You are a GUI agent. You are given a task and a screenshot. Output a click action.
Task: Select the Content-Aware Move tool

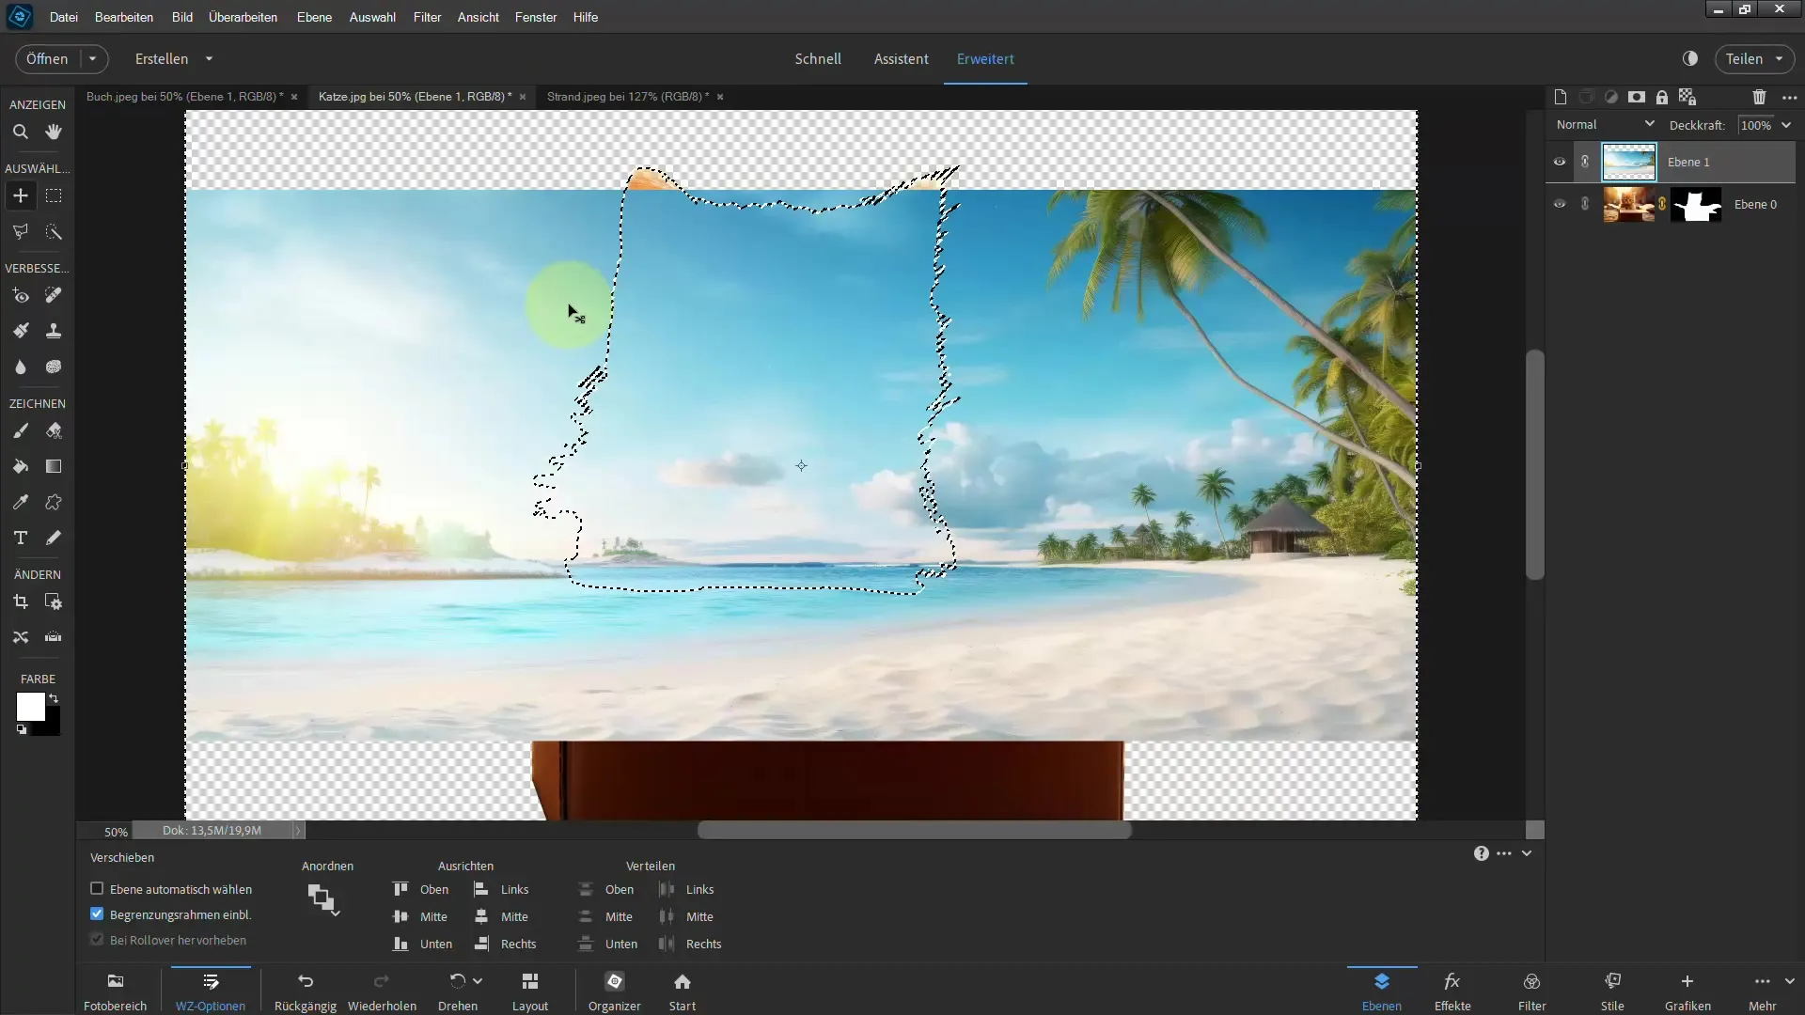click(x=20, y=637)
